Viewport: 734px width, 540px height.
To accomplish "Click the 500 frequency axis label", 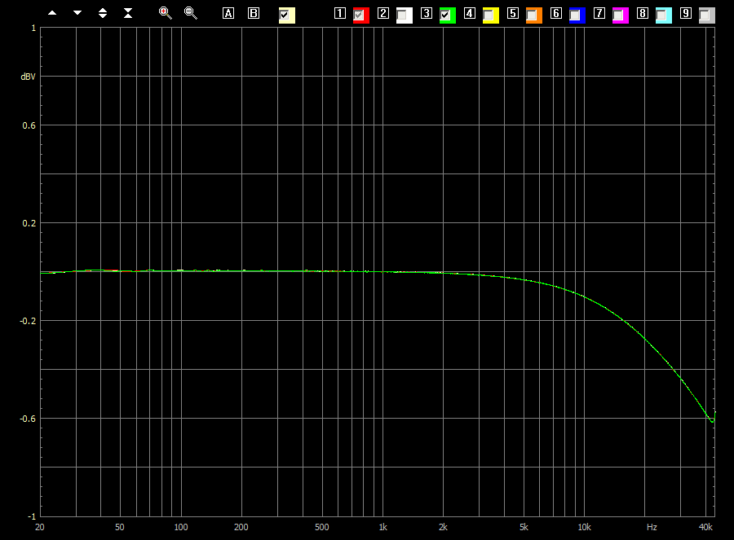I will (x=321, y=527).
